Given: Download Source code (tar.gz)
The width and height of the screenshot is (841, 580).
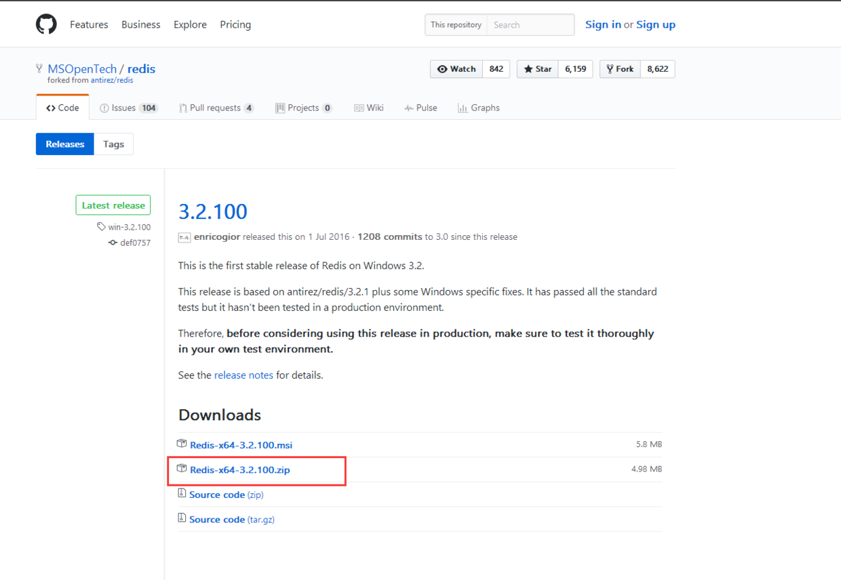Looking at the screenshot, I should tap(232, 520).
